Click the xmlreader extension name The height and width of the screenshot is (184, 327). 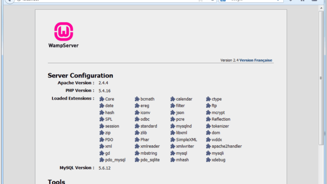coord(150,146)
